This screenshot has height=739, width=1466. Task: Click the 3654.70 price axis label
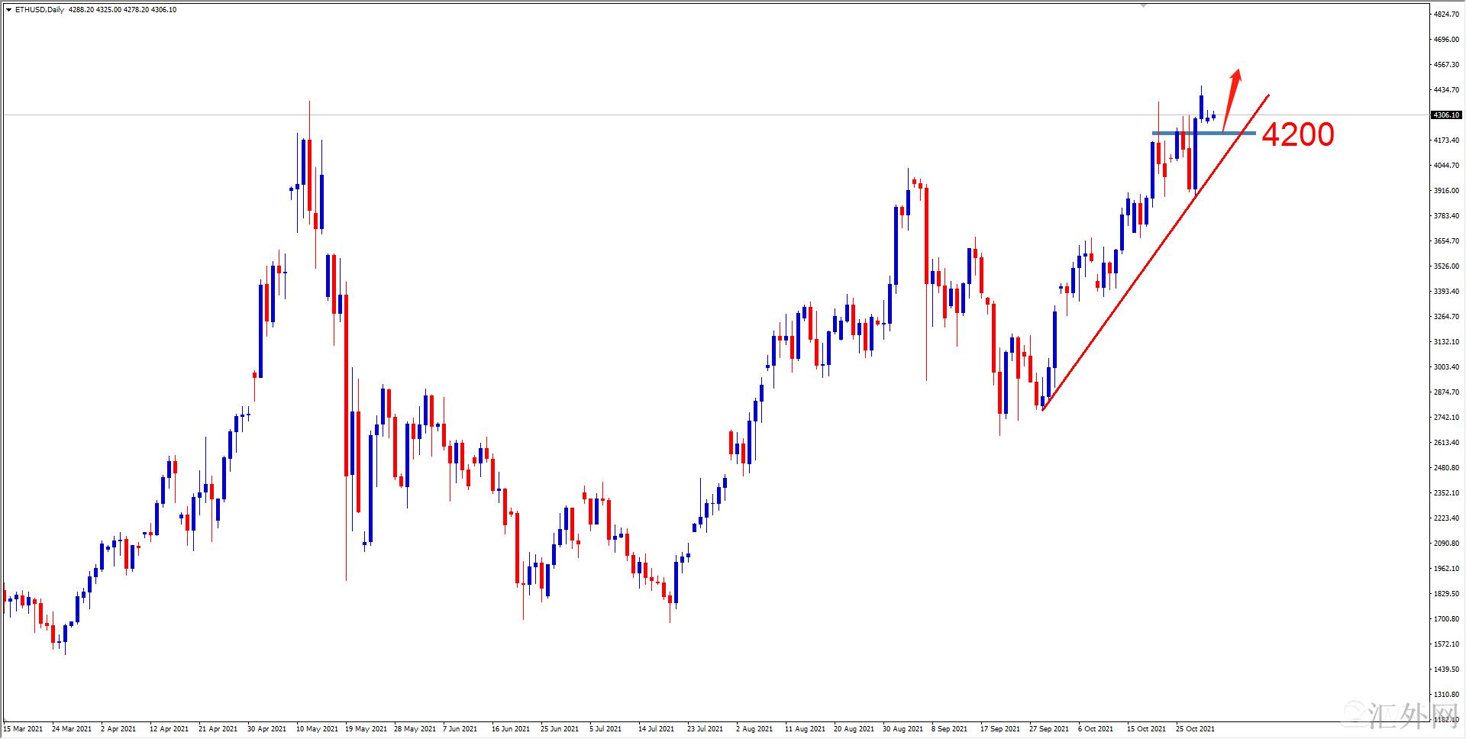(1446, 241)
